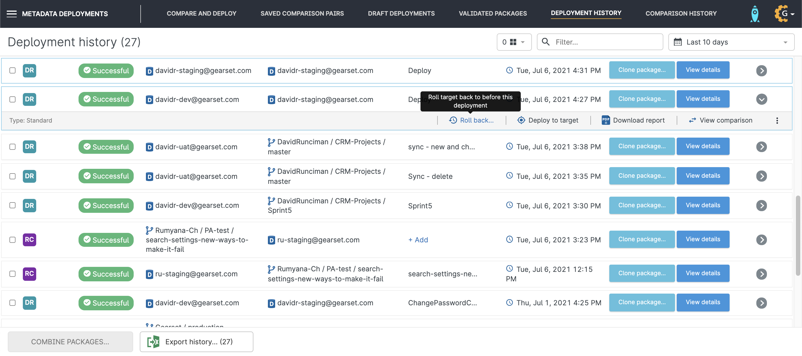
Task: Check the ChangePasswordC deployment row checkbox
Action: click(x=13, y=303)
